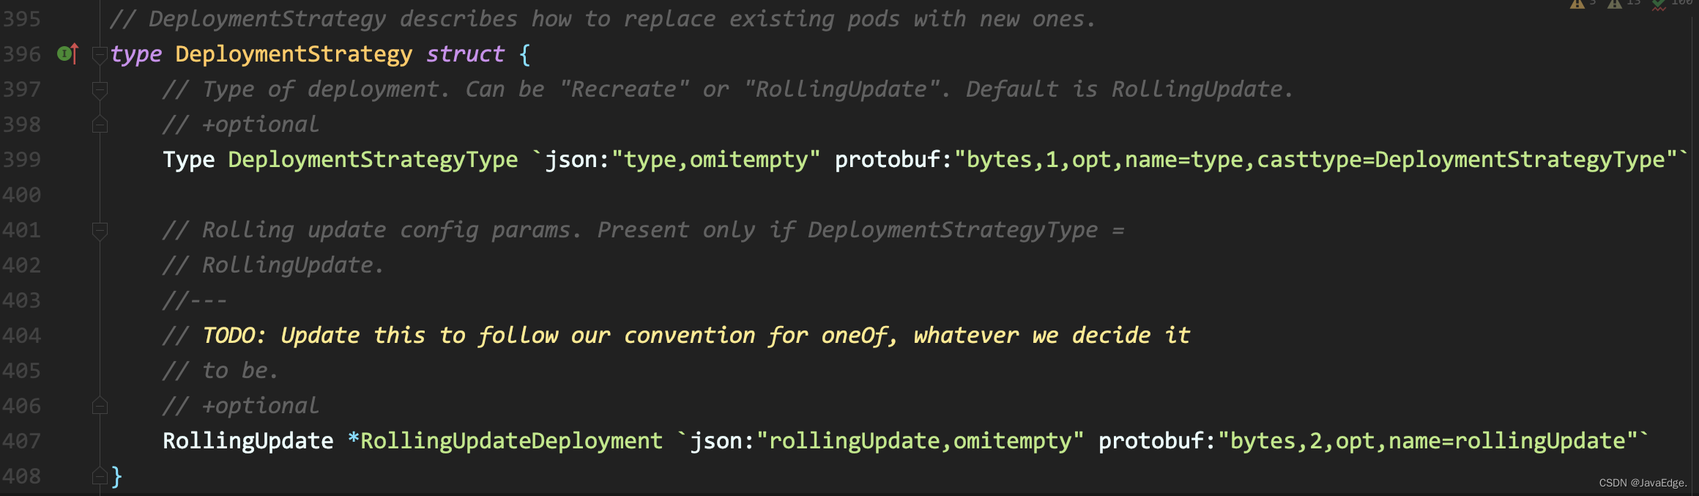Click the TODO comment on line 404
Viewport: 1699px width, 496px height.
pyautogui.click(x=696, y=336)
